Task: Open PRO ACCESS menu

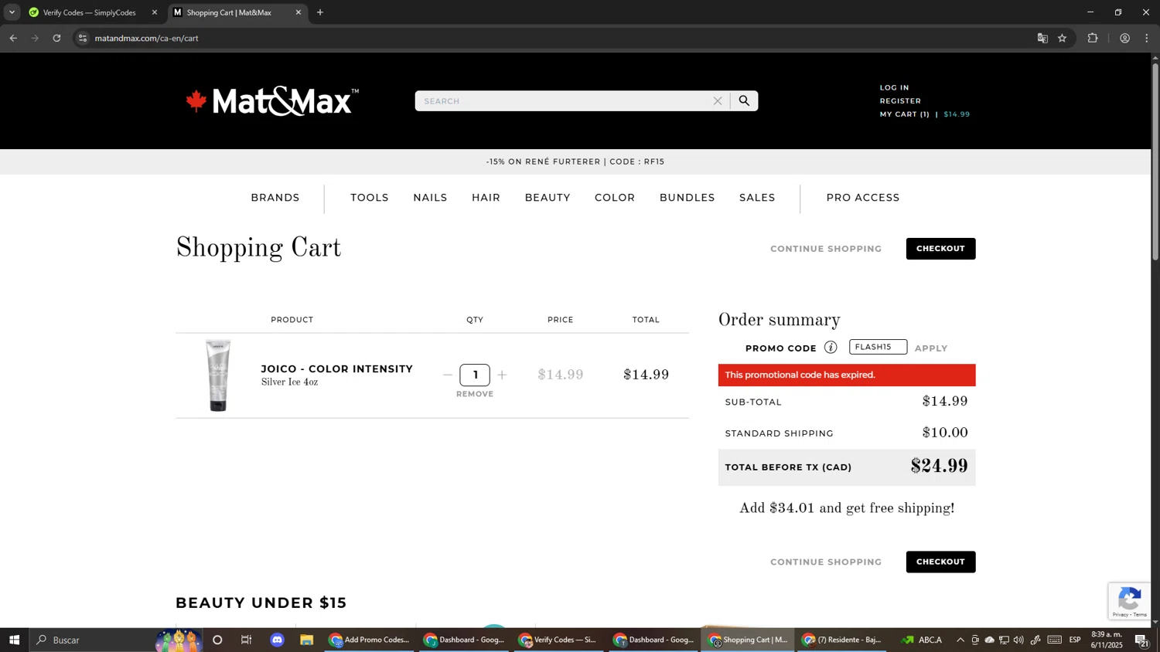Action: [863, 198]
